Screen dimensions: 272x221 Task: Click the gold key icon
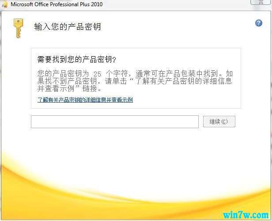point(18,28)
